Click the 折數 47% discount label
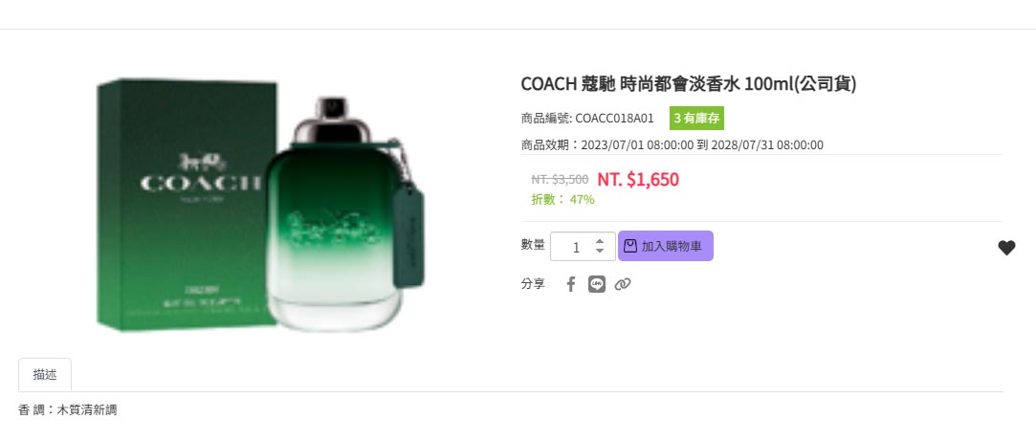The width and height of the screenshot is (1036, 441). [562, 199]
